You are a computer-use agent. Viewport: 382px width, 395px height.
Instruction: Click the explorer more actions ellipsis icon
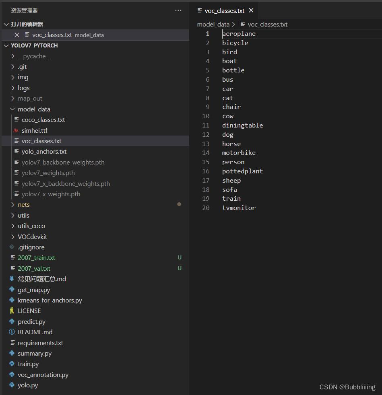point(178,10)
